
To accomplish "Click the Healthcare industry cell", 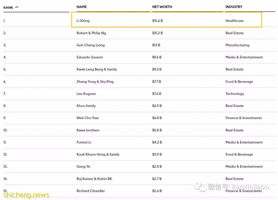I will 234,21.
